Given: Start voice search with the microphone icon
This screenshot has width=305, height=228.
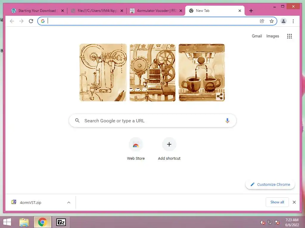Looking at the screenshot, I should [x=227, y=121].
